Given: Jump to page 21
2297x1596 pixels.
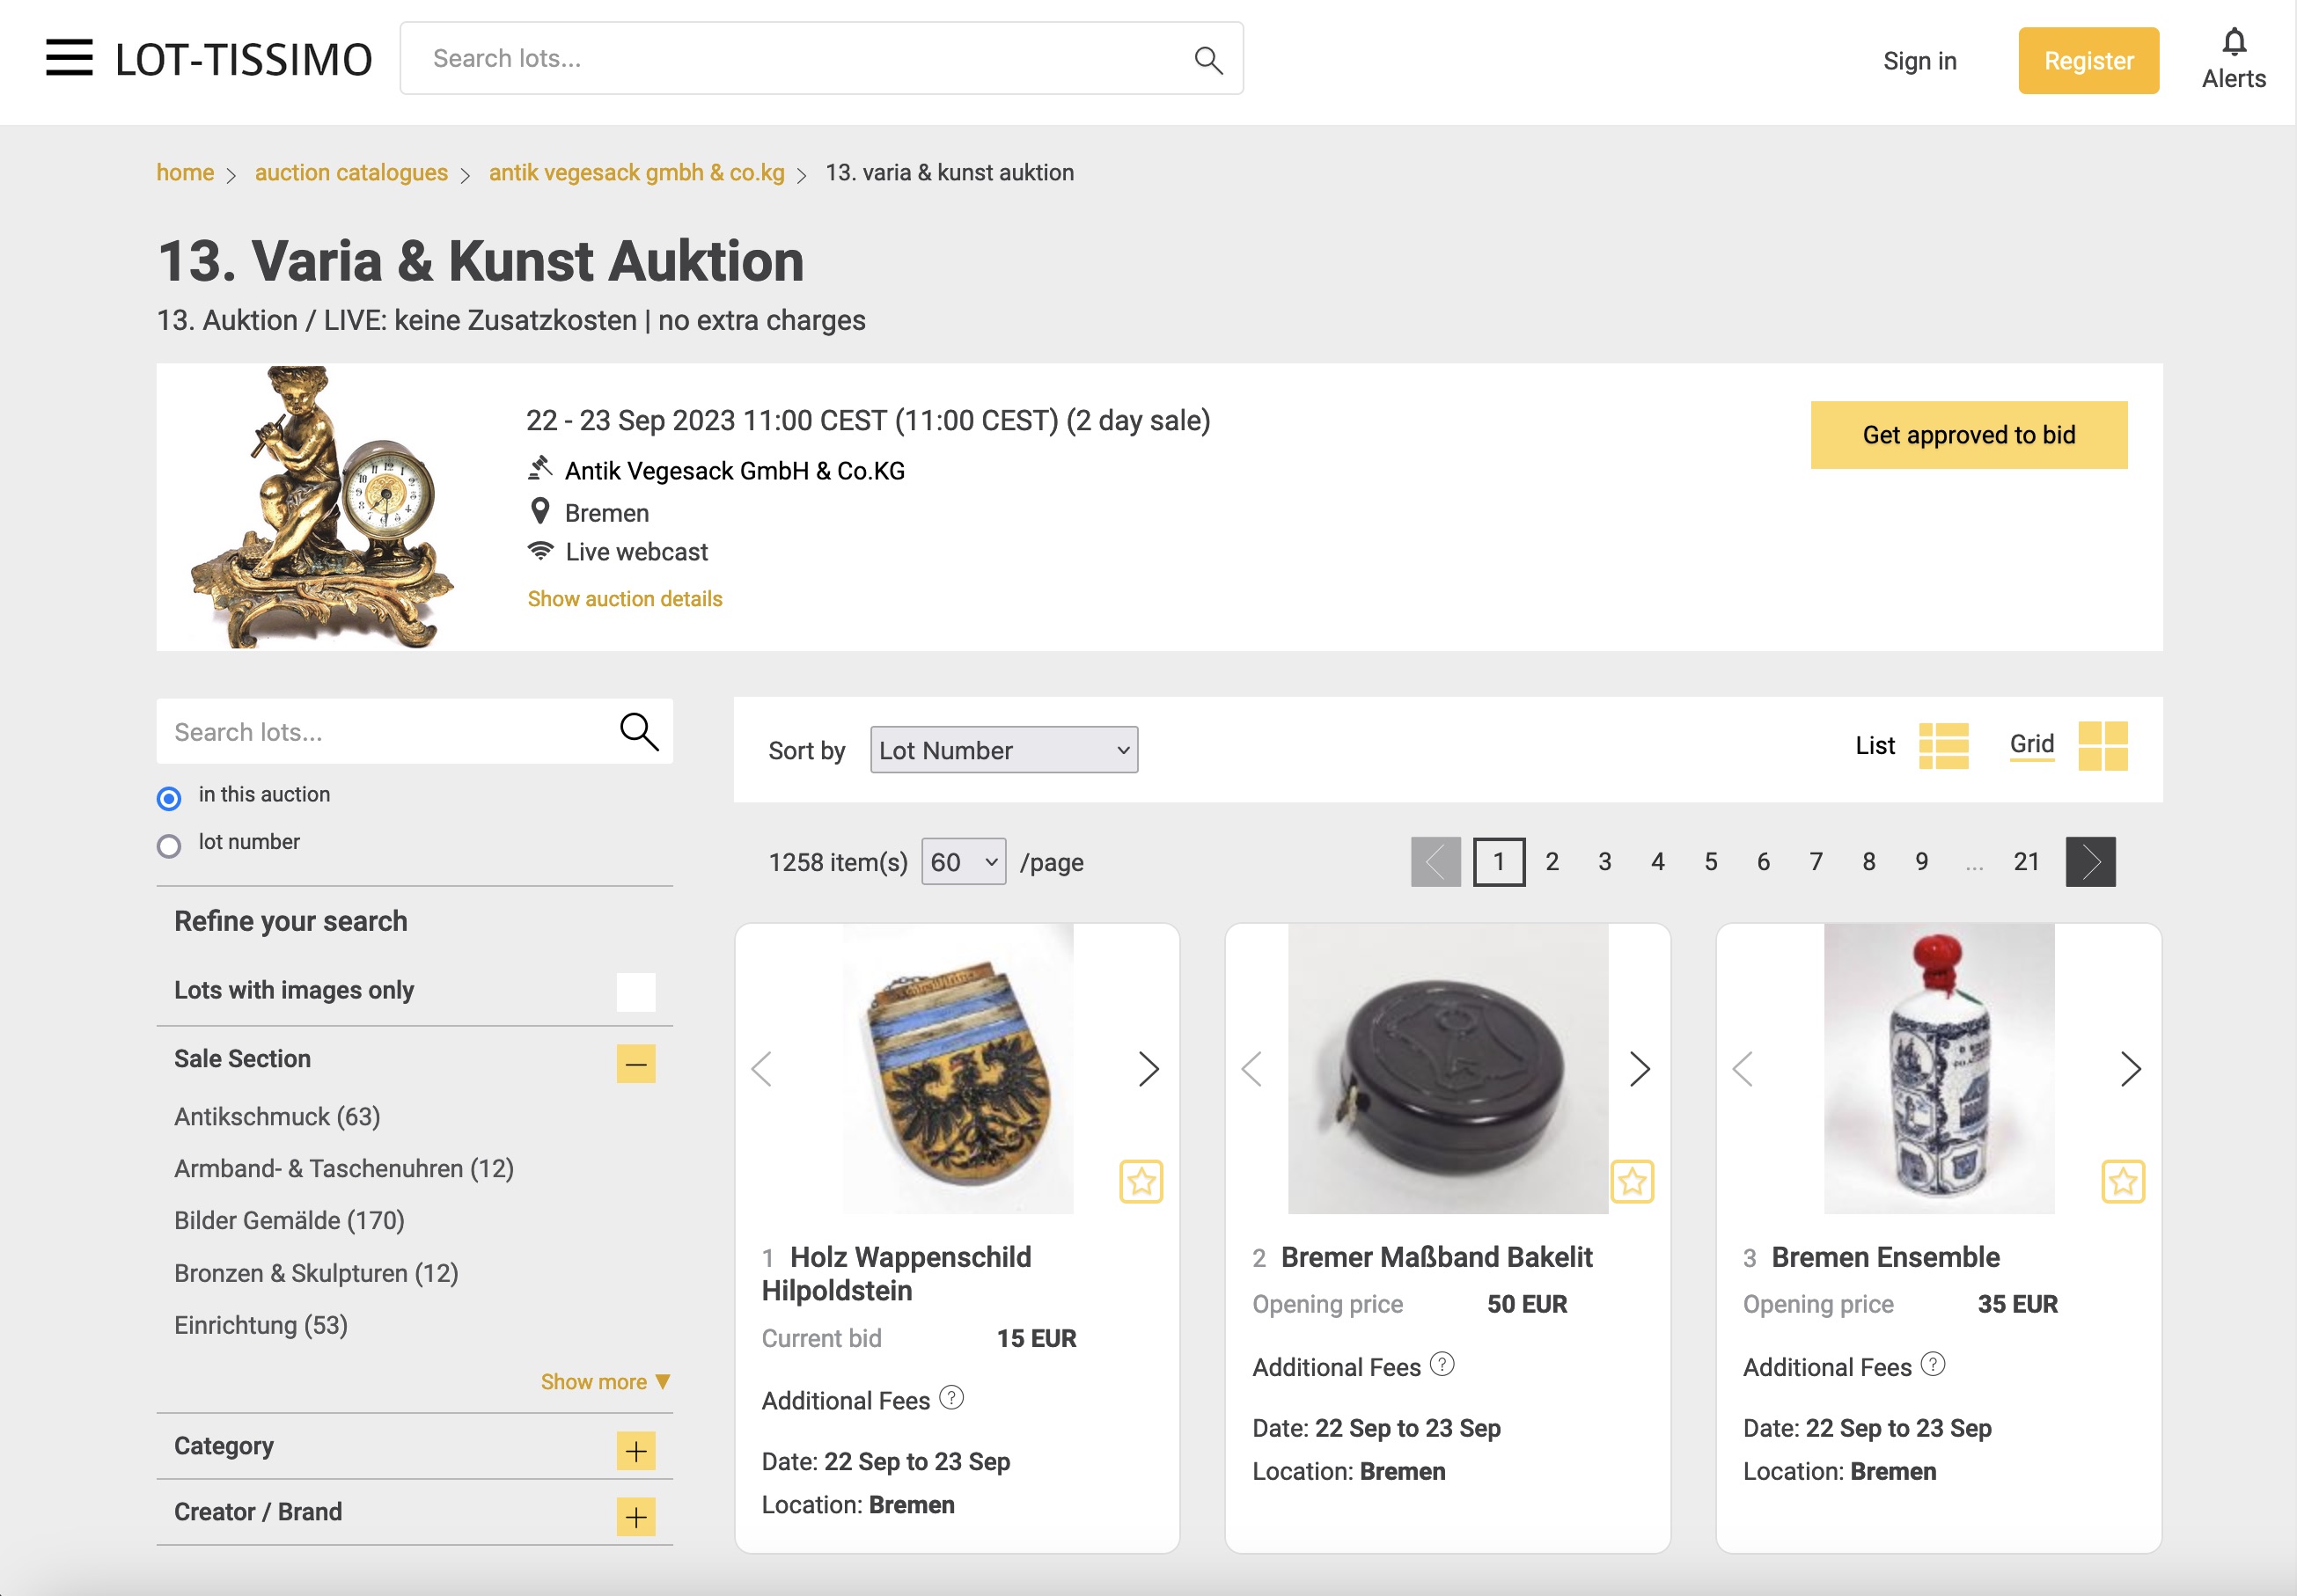Looking at the screenshot, I should coord(2026,861).
